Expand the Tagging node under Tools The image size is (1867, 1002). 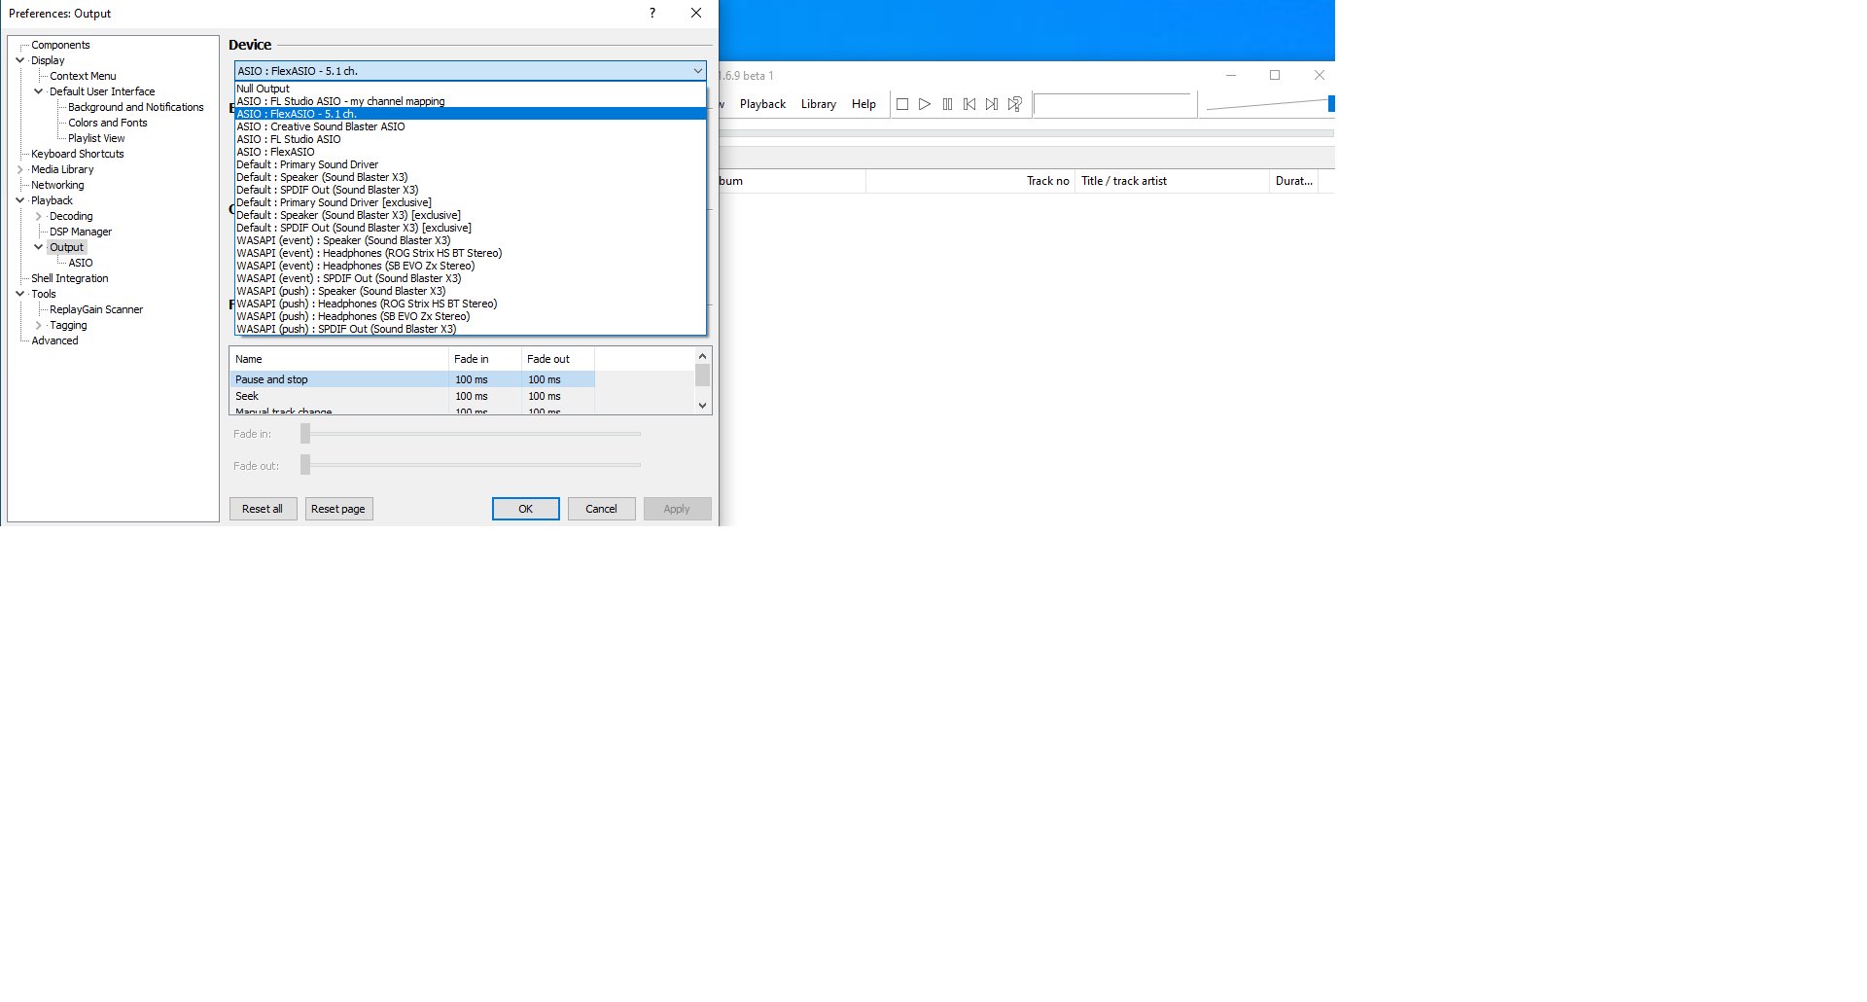pos(40,325)
